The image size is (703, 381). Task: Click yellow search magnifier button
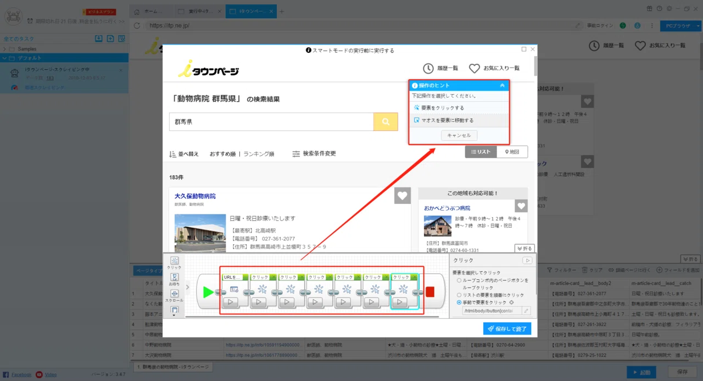point(386,122)
